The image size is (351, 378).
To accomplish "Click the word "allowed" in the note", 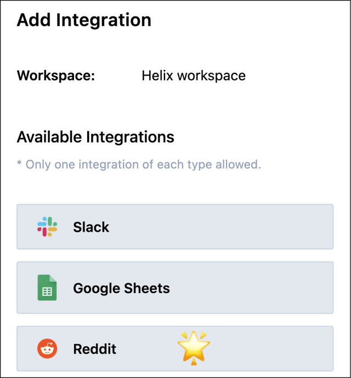I will click(x=239, y=165).
